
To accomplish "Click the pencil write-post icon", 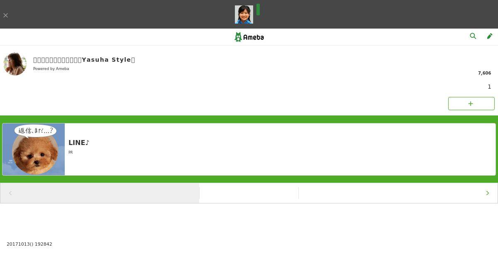I will click(x=490, y=36).
